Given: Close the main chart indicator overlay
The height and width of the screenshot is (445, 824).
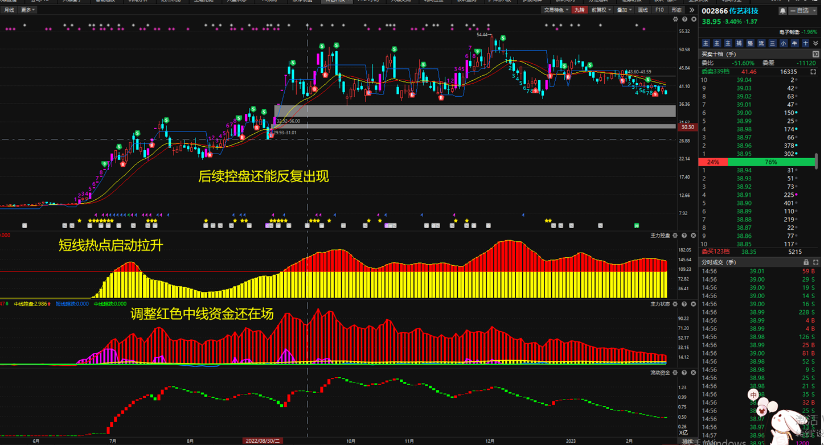Looking at the screenshot, I should [x=693, y=19].
